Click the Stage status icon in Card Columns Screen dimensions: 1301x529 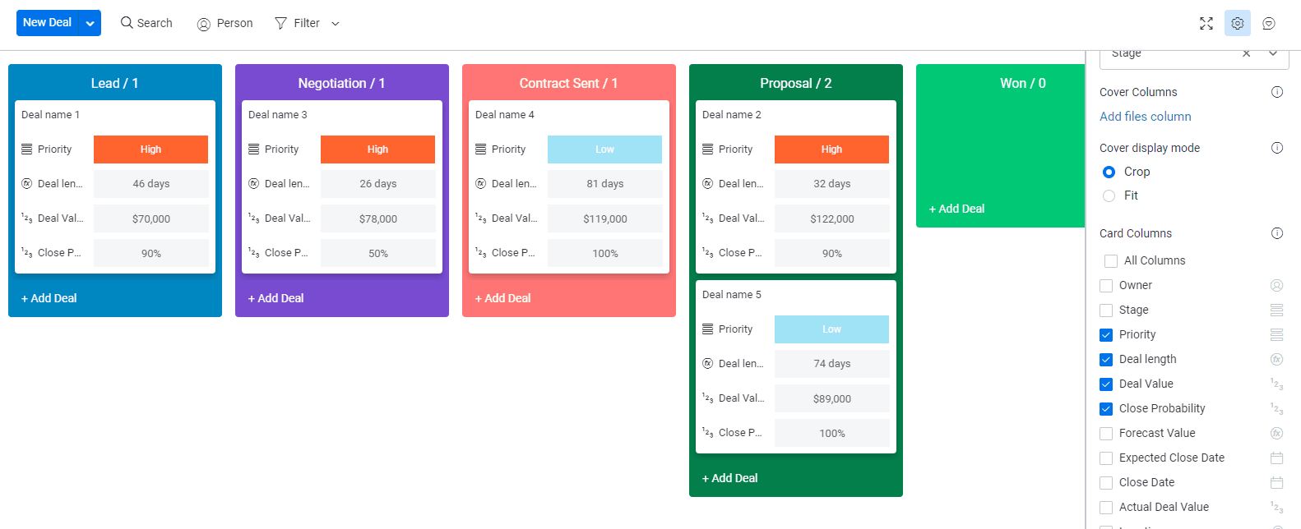pos(1276,310)
